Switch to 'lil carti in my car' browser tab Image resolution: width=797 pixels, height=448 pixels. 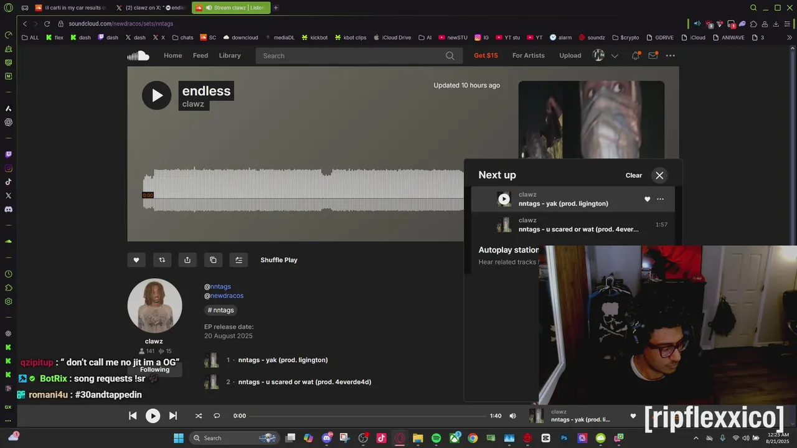[x=71, y=7]
